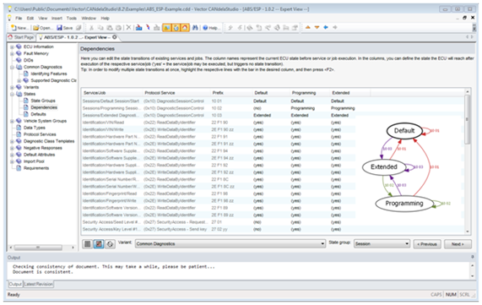
Task: Toggle second highlighted globe view button
Action: pyautogui.click(x=176, y=28)
